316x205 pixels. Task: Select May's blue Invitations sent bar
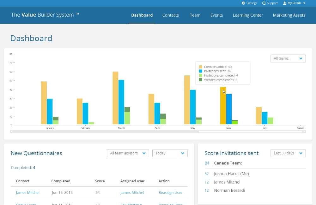point(193,107)
